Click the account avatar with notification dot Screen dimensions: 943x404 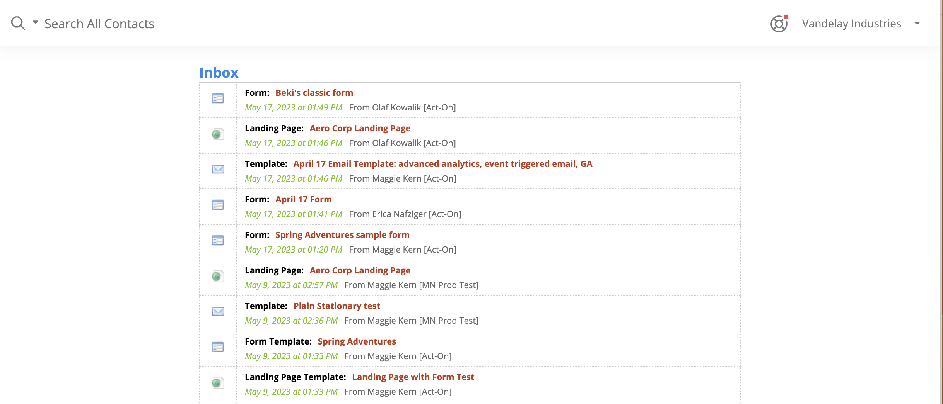[x=778, y=24]
